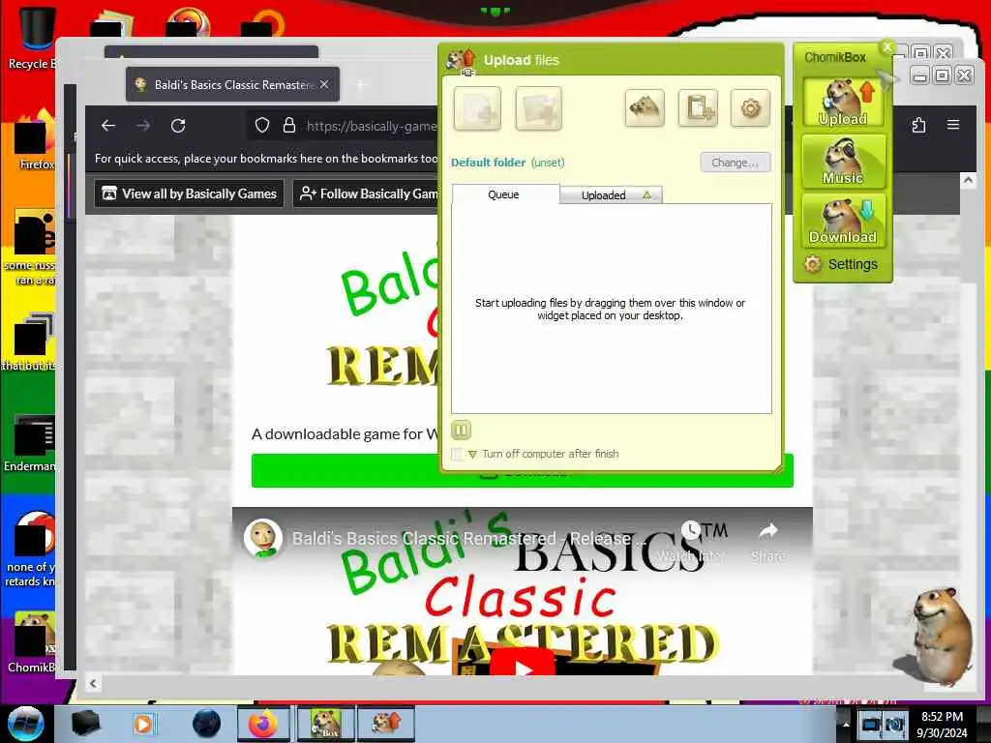Reload the Firefox page
The height and width of the screenshot is (743, 991).
pyautogui.click(x=178, y=126)
